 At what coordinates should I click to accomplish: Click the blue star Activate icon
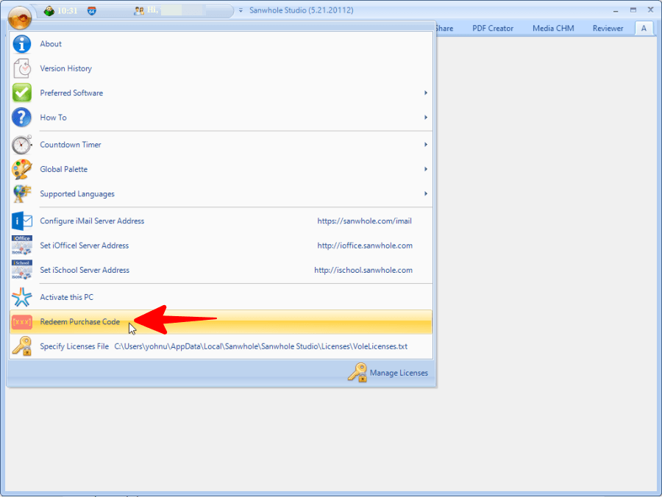click(x=21, y=297)
